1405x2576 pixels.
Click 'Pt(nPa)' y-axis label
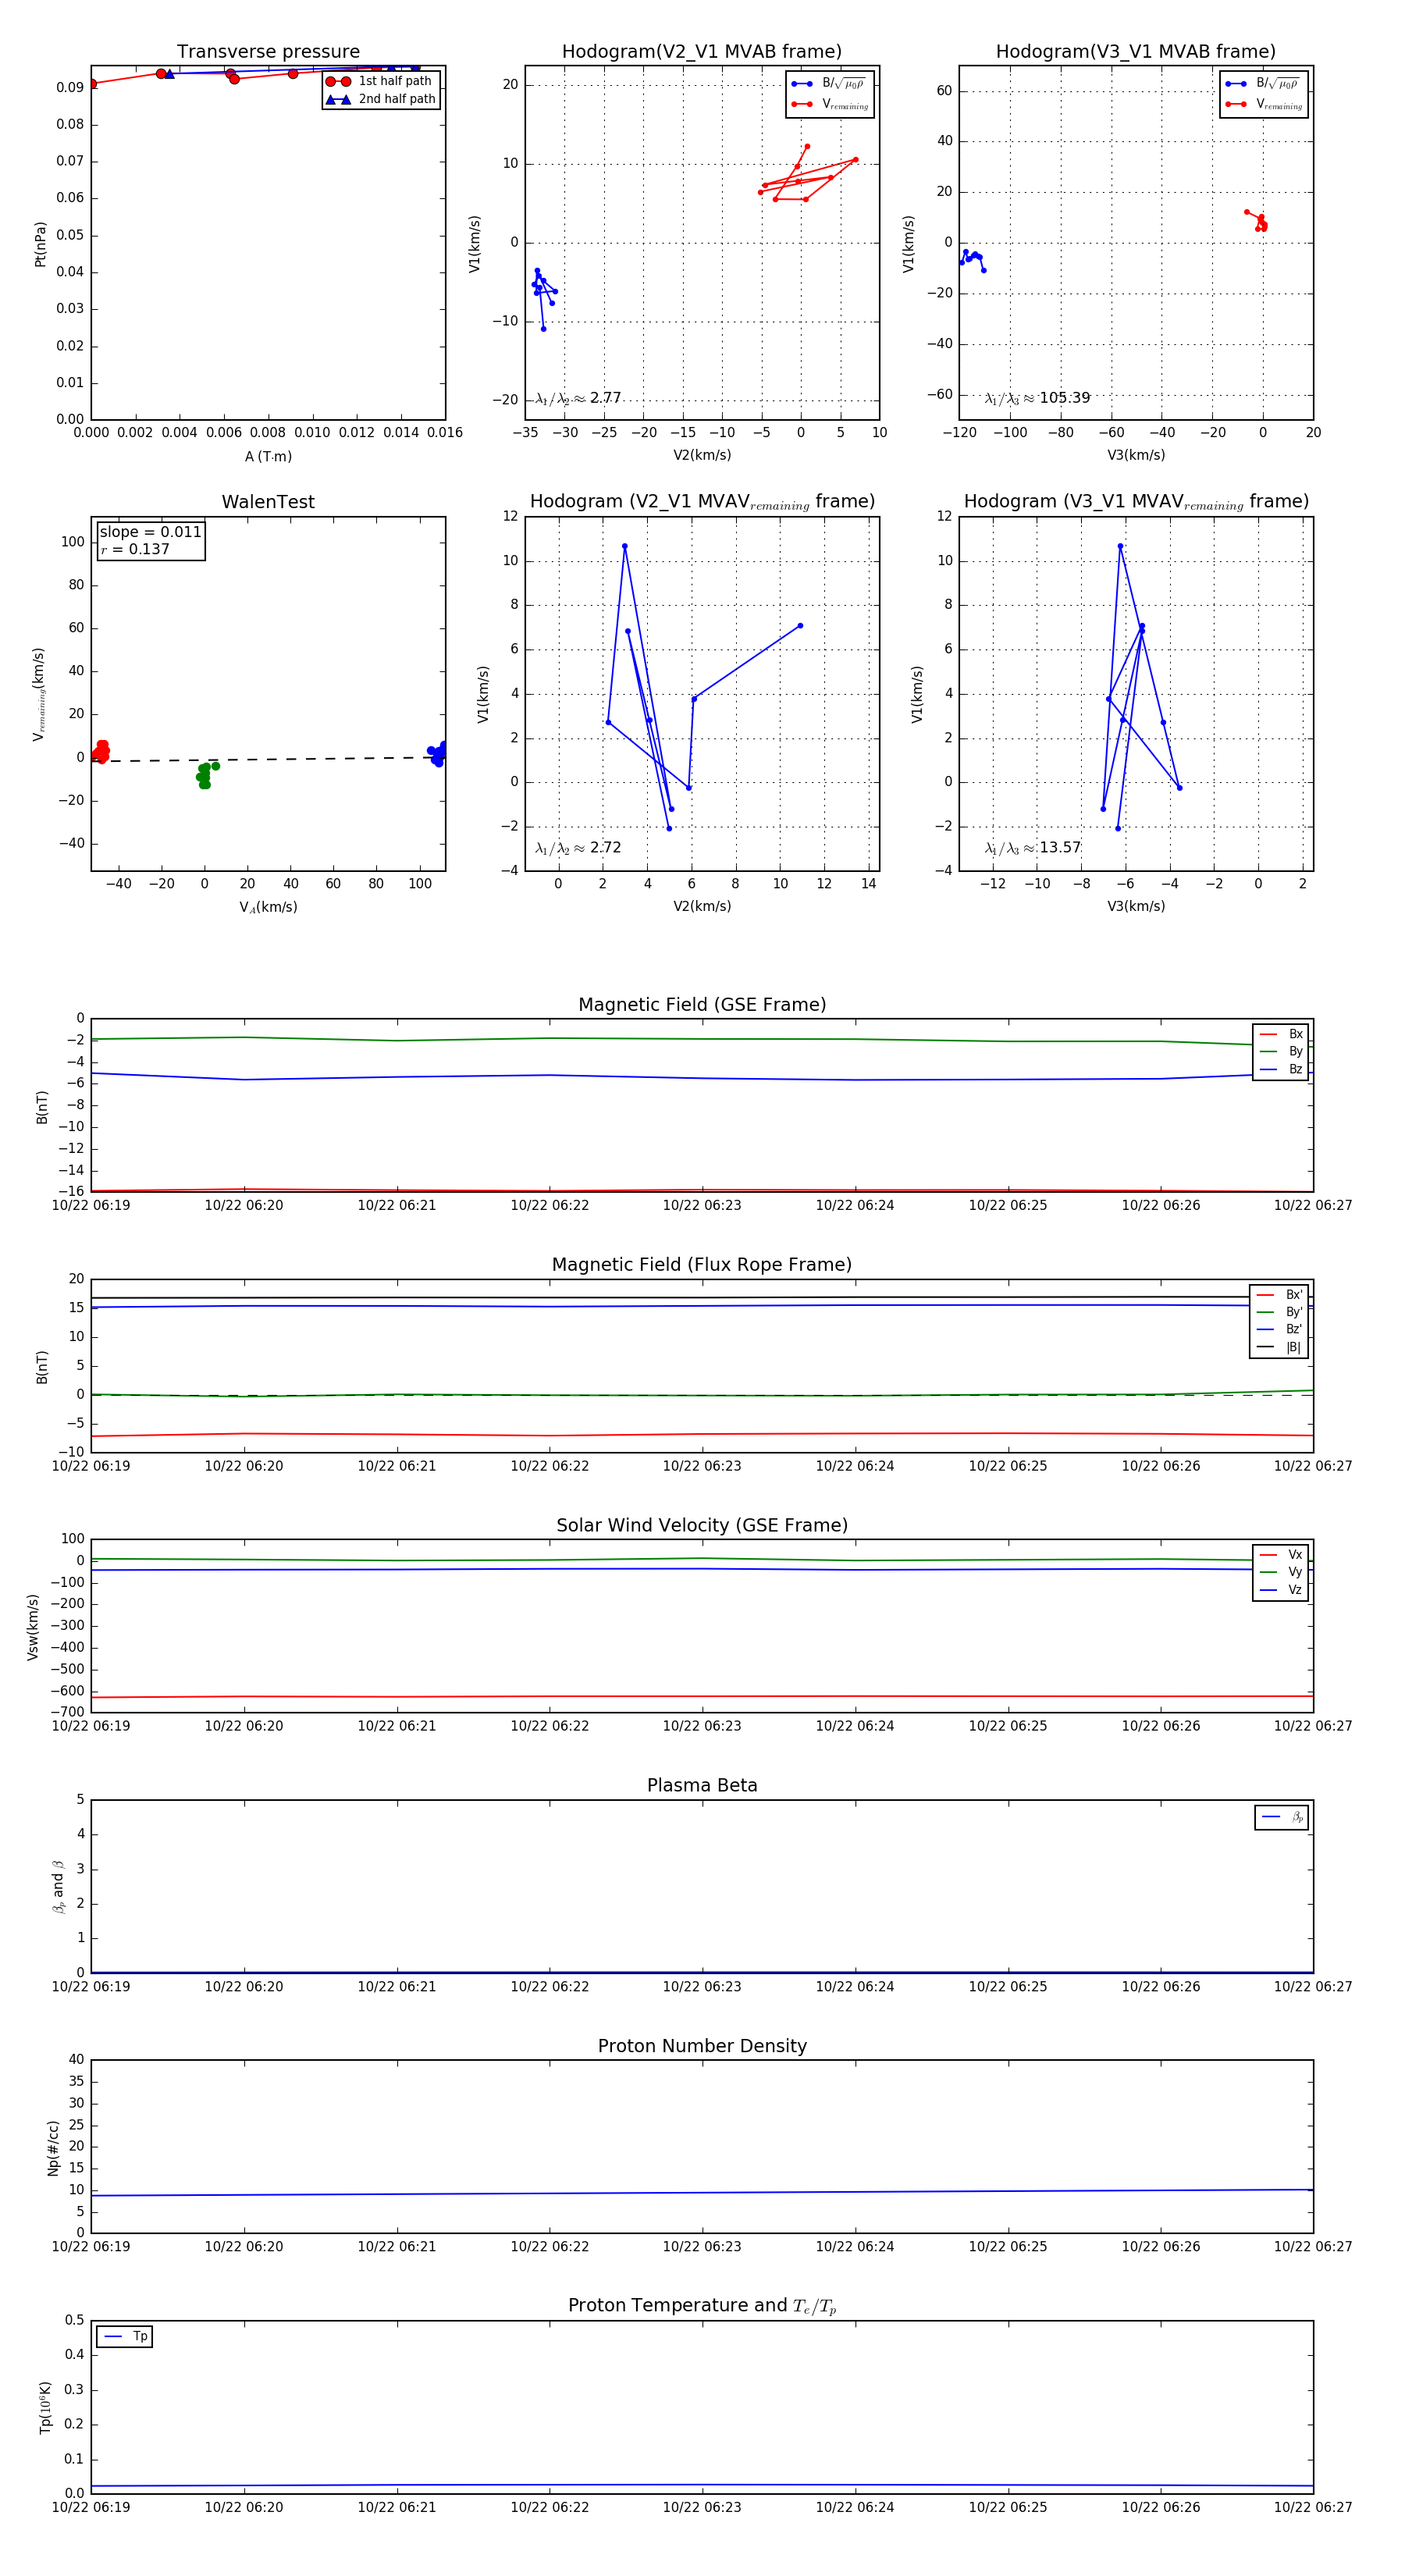[x=40, y=244]
